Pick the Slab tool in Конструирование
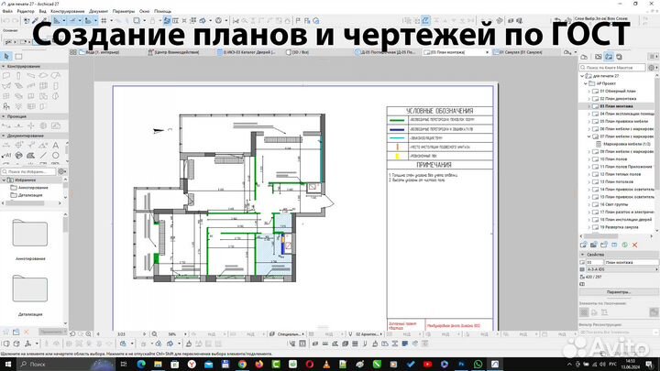The width and height of the screenshot is (660, 371). [43, 76]
